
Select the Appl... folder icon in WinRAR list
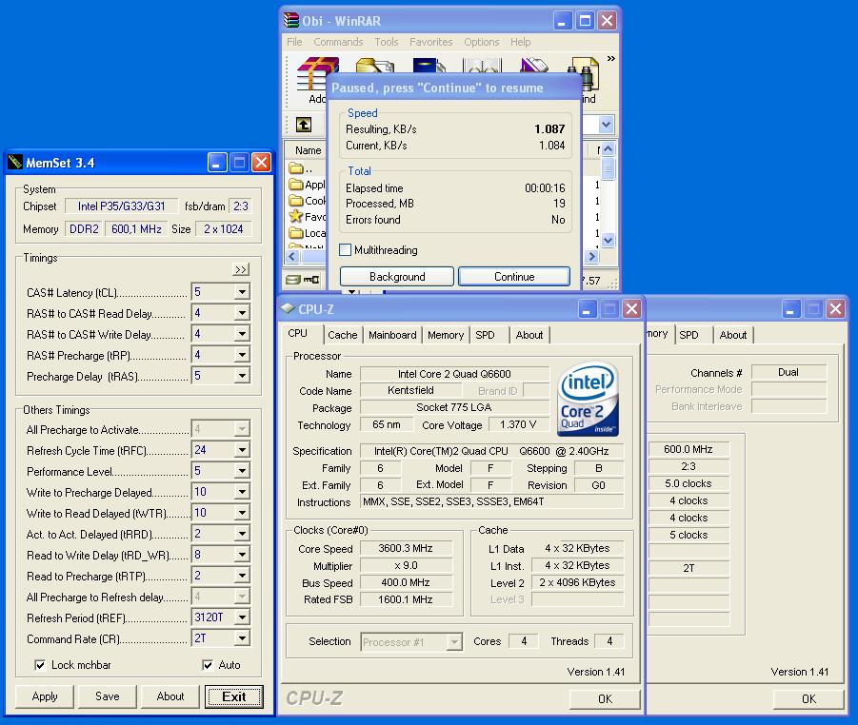296,185
